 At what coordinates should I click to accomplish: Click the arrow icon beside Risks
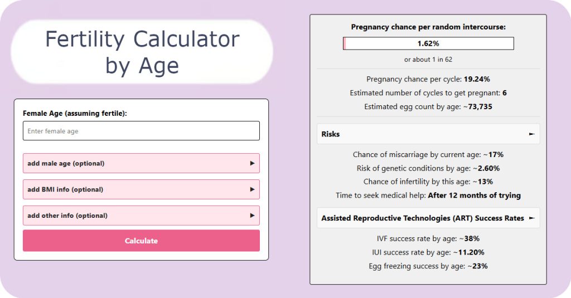531,134
